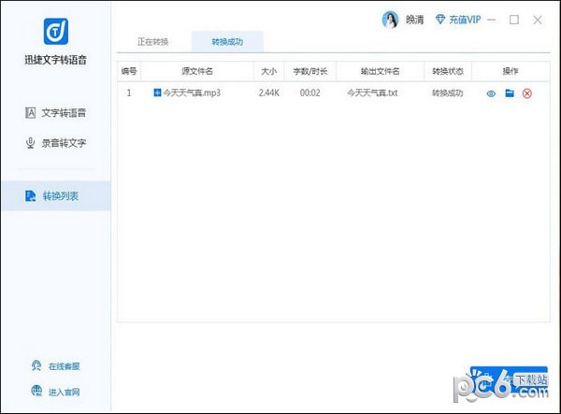Click the 00:02 duration cell
This screenshot has height=414, width=561.
tap(309, 93)
